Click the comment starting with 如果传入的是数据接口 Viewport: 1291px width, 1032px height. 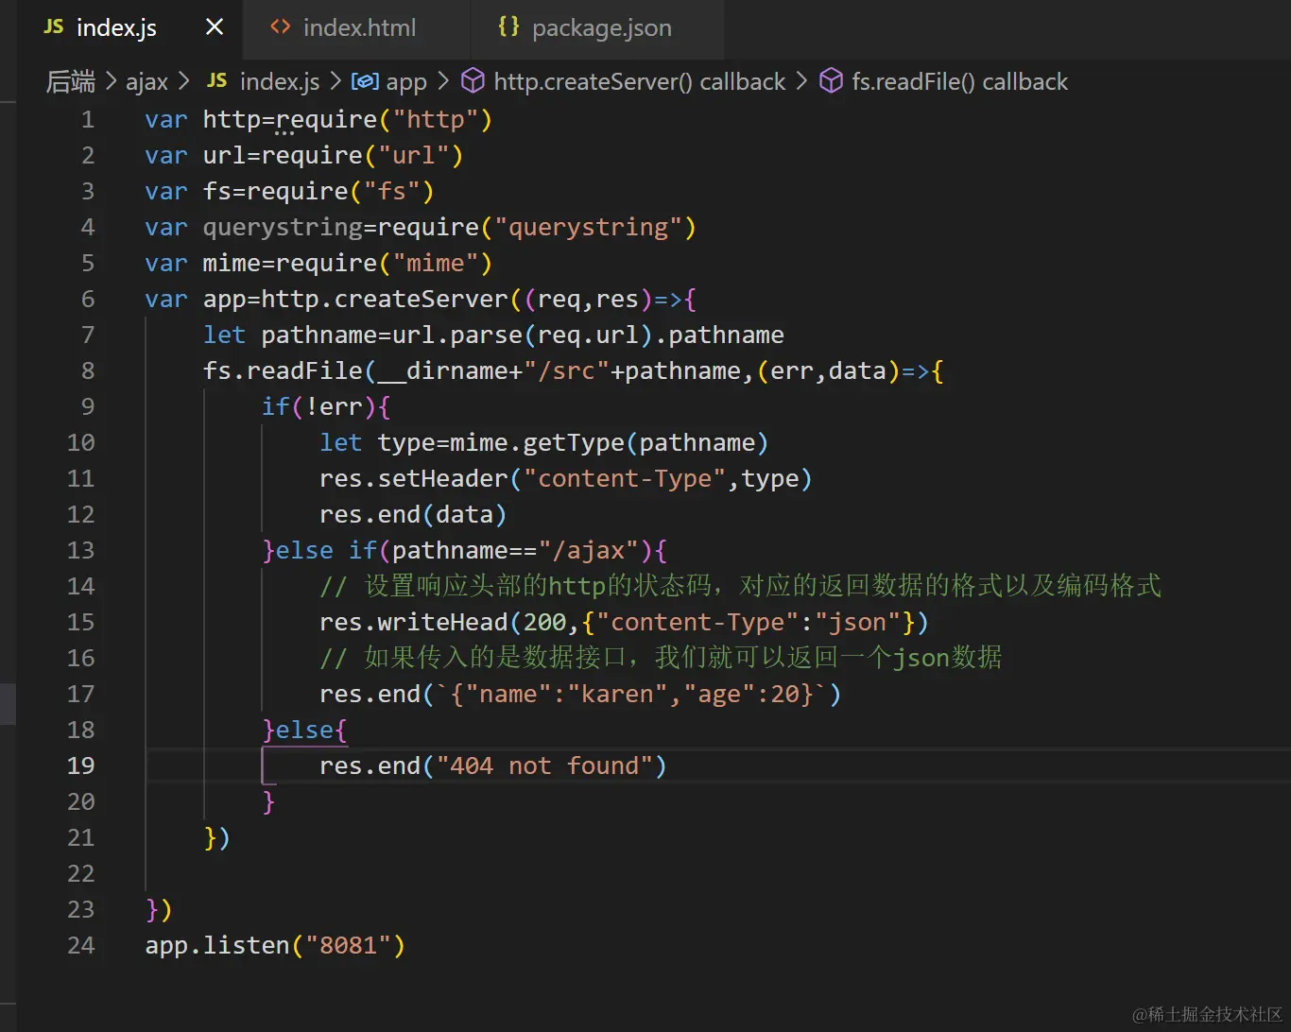(x=661, y=659)
